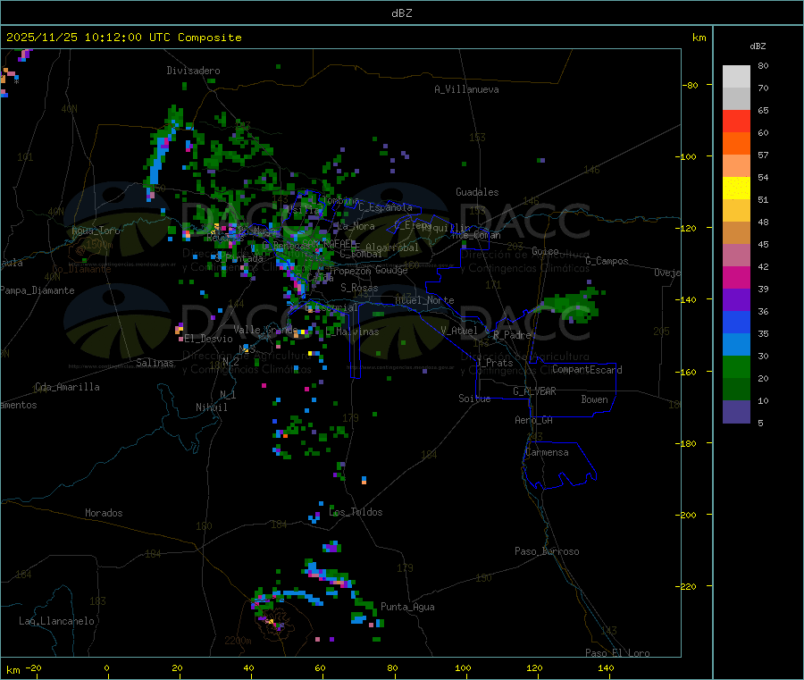Click the Valle_Grande label
The height and width of the screenshot is (680, 804).
coord(265,329)
